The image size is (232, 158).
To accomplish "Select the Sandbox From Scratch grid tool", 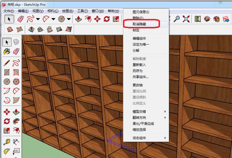I will click(19, 29).
